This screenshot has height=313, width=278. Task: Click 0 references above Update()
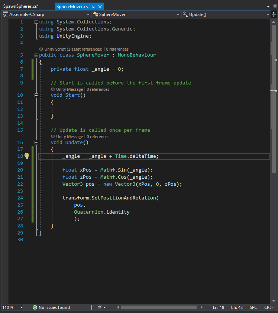click(x=98, y=137)
